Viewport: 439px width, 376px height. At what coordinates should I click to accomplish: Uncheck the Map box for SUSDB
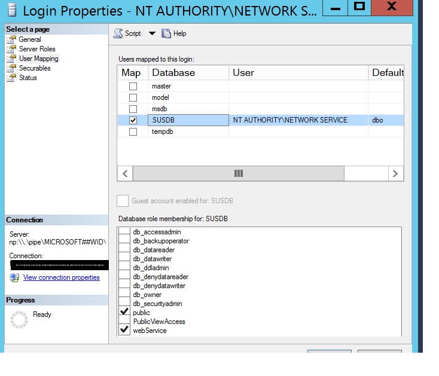pyautogui.click(x=133, y=120)
